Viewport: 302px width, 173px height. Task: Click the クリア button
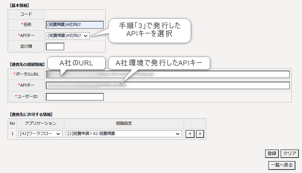[x=290, y=154]
